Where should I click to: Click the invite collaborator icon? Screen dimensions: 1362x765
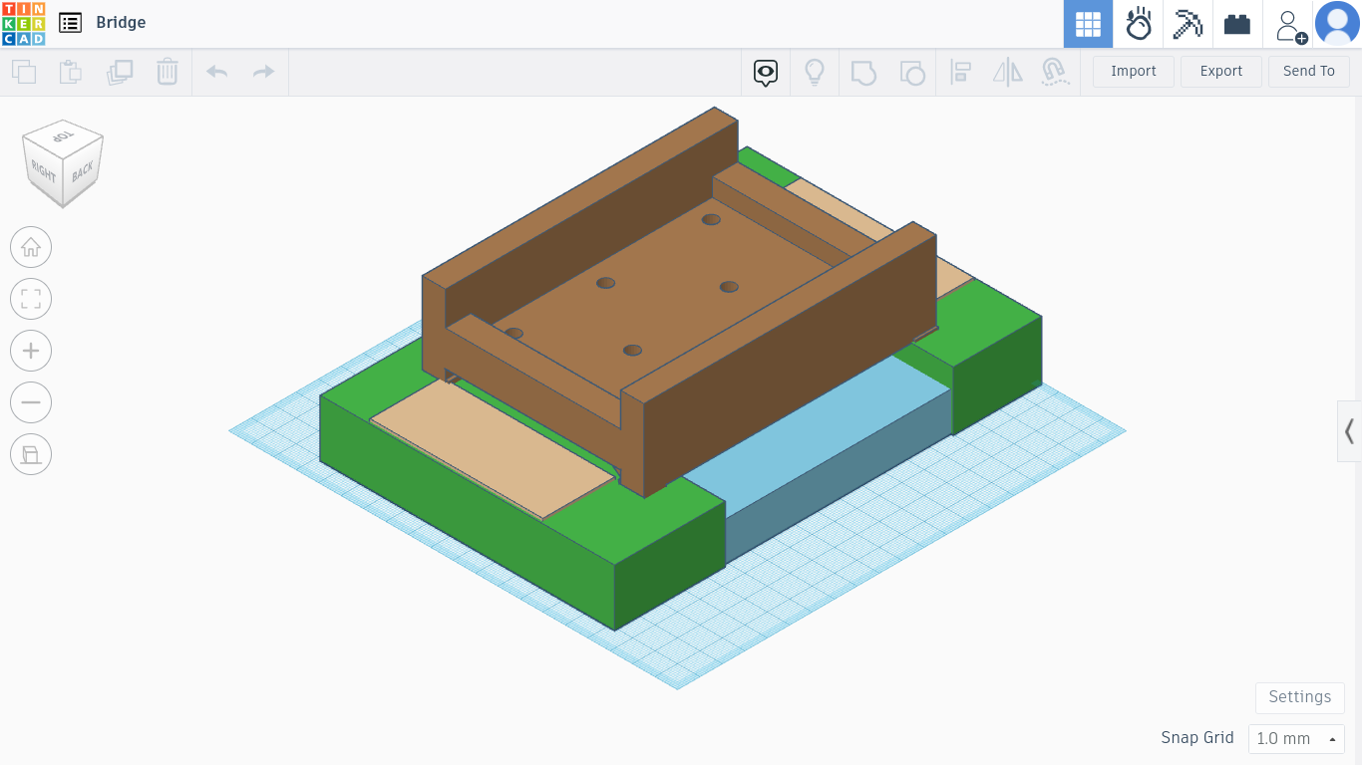[x=1288, y=26]
